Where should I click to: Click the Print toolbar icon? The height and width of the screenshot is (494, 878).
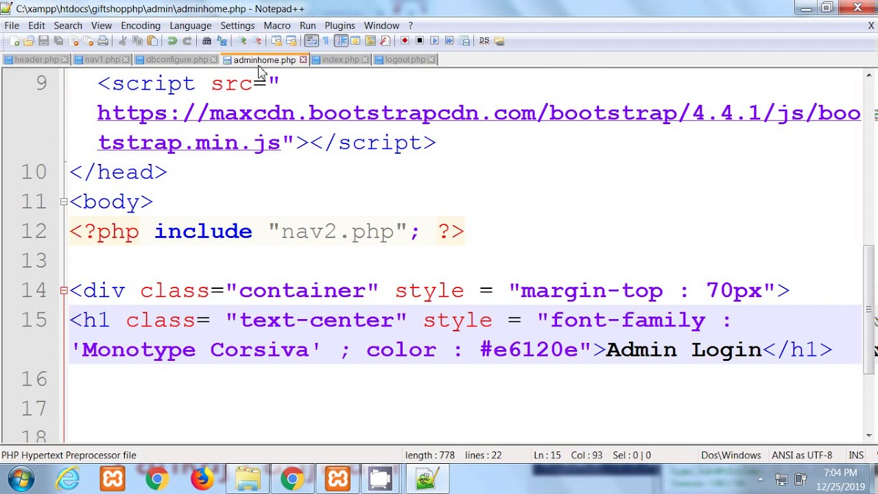[x=103, y=41]
